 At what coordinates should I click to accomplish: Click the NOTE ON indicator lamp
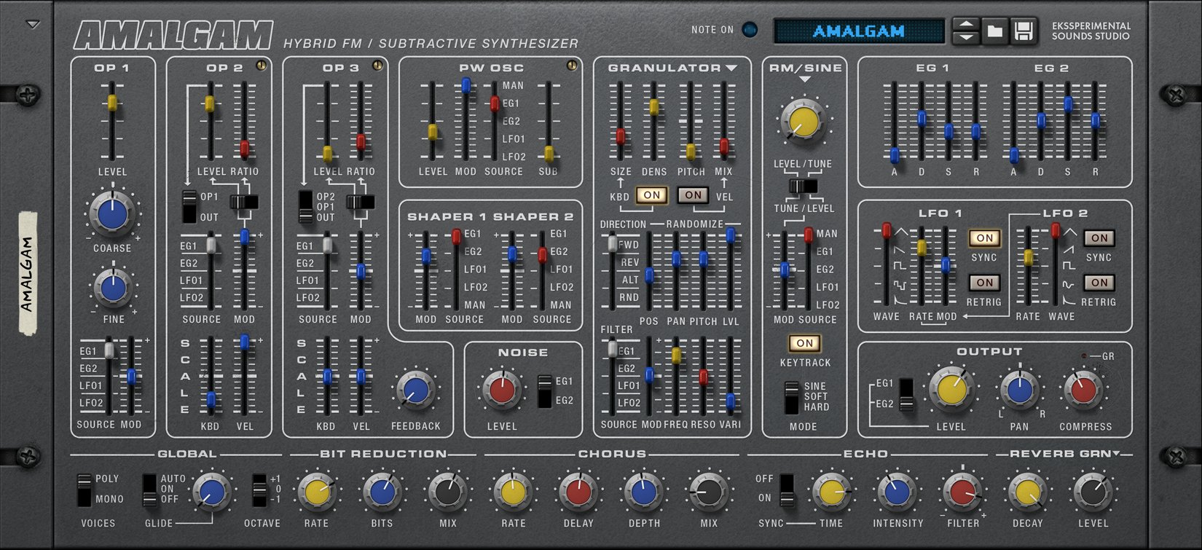pos(749,30)
